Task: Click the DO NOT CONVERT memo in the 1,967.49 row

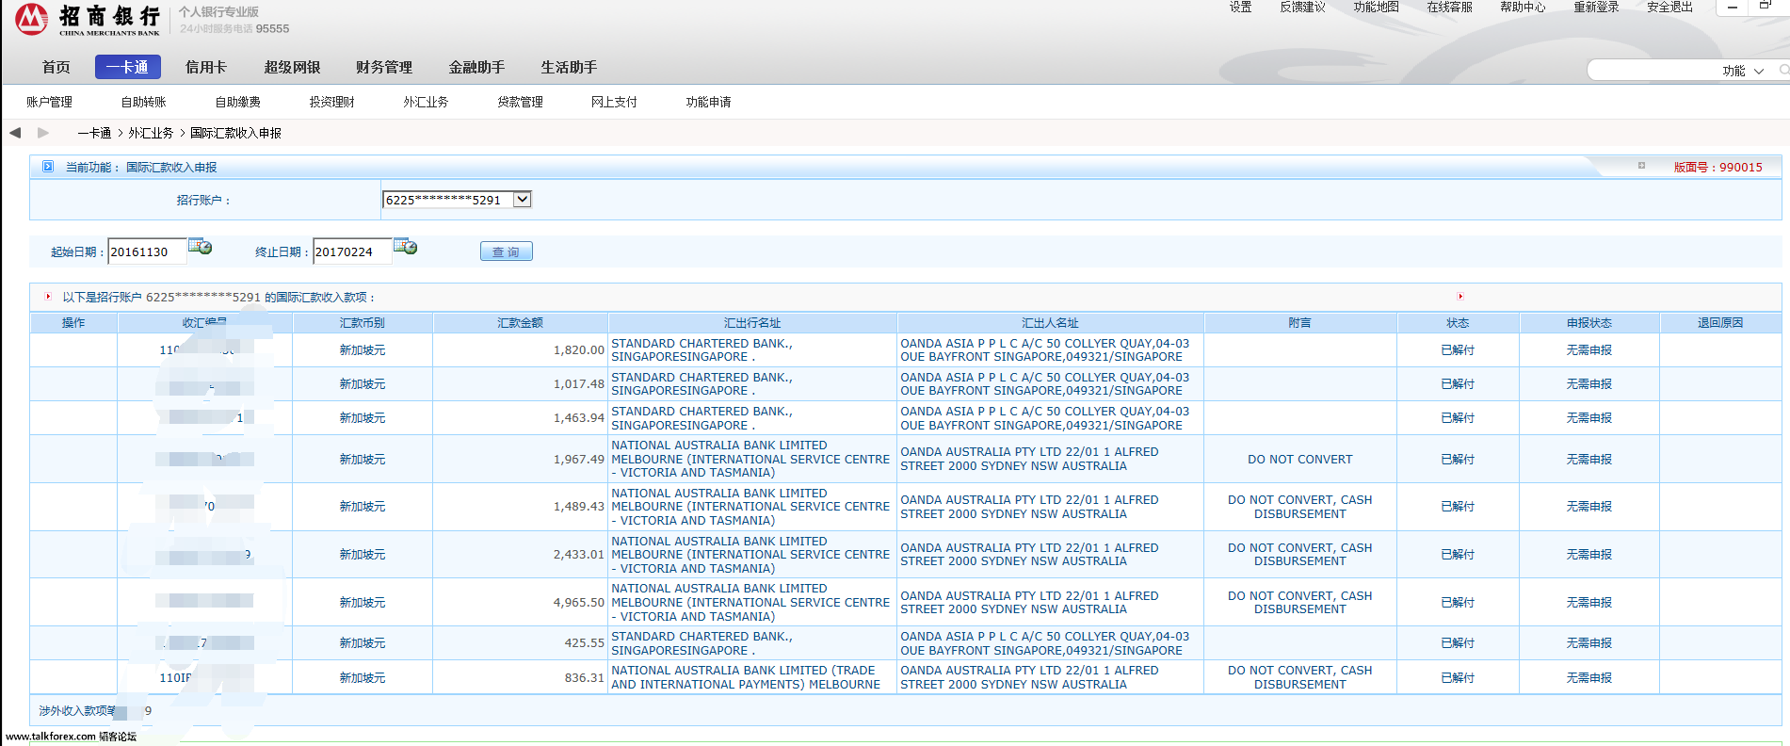Action: [1300, 460]
